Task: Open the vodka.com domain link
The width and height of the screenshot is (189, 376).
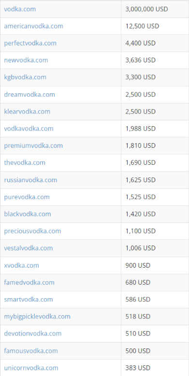Action: point(20,9)
